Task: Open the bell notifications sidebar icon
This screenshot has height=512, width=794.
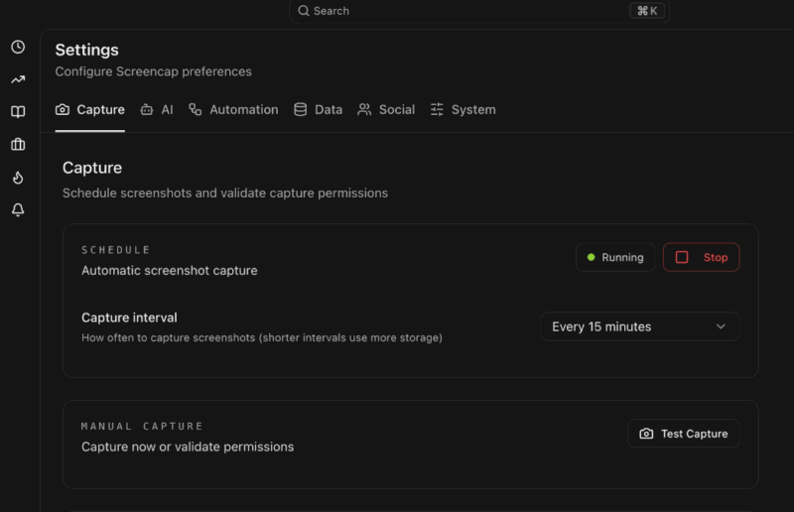Action: (18, 210)
